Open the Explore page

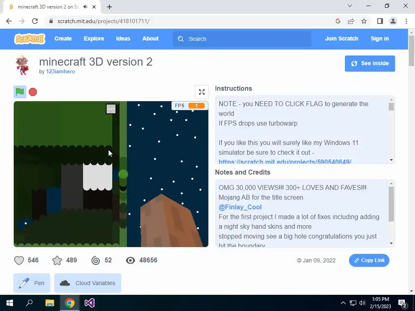(x=94, y=38)
